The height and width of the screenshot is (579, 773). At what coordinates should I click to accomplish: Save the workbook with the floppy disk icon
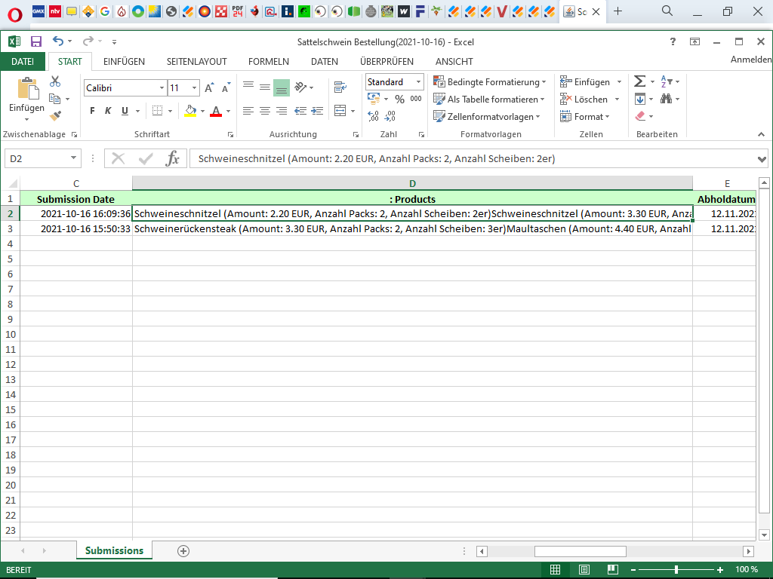pyautogui.click(x=35, y=42)
